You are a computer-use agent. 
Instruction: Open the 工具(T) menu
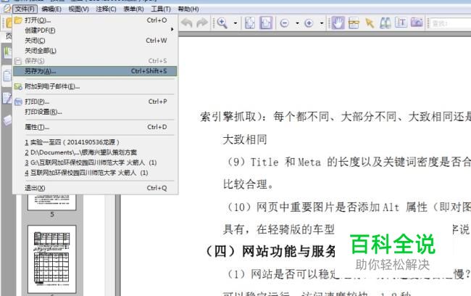tap(160, 9)
